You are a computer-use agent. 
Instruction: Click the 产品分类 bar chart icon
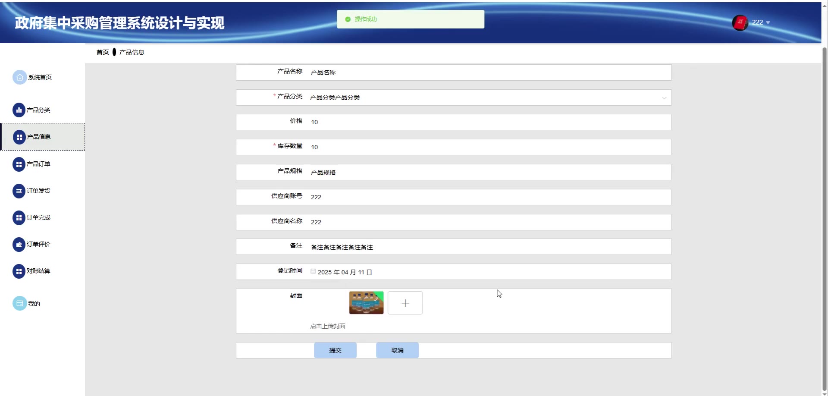pos(19,110)
